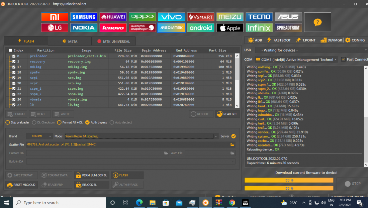Choose the Nokia brand logo

click(84, 28)
